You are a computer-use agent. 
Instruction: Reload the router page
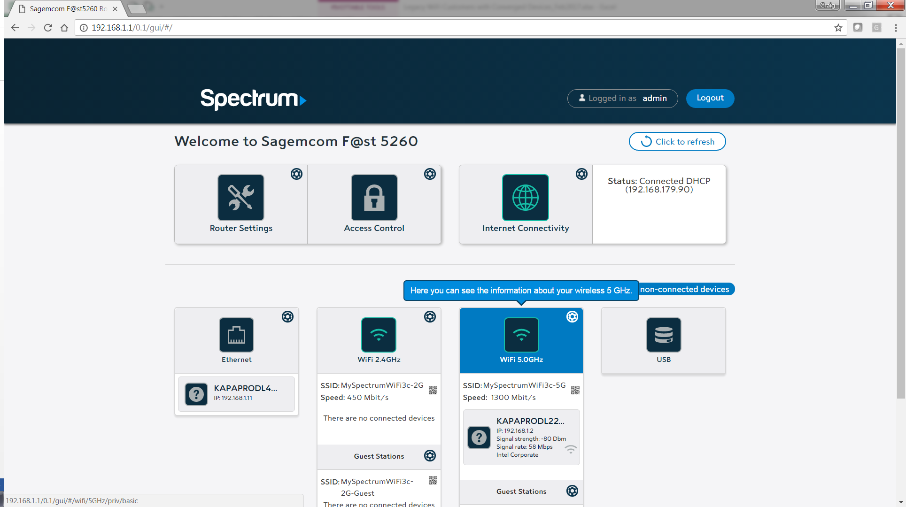(48, 28)
